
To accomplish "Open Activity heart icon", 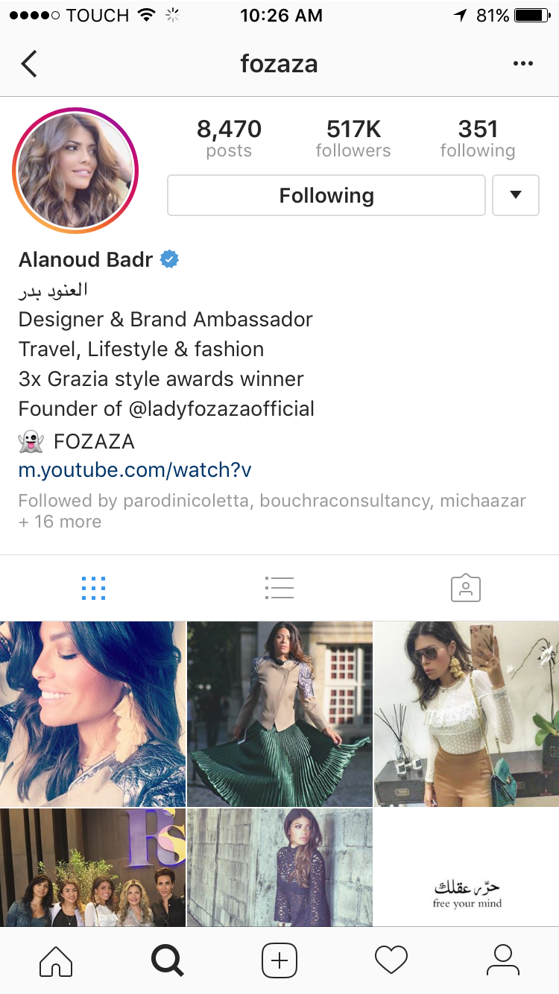I will (x=391, y=960).
